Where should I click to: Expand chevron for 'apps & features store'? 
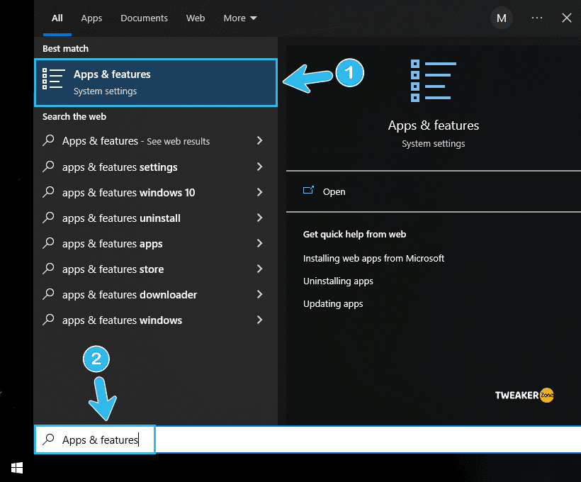click(260, 269)
